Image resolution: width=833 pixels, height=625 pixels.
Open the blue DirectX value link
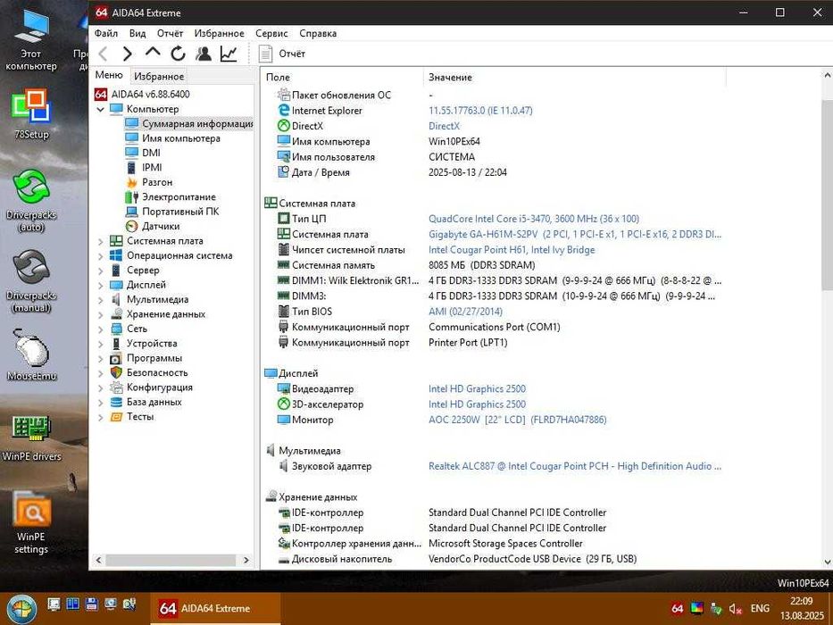(x=444, y=126)
